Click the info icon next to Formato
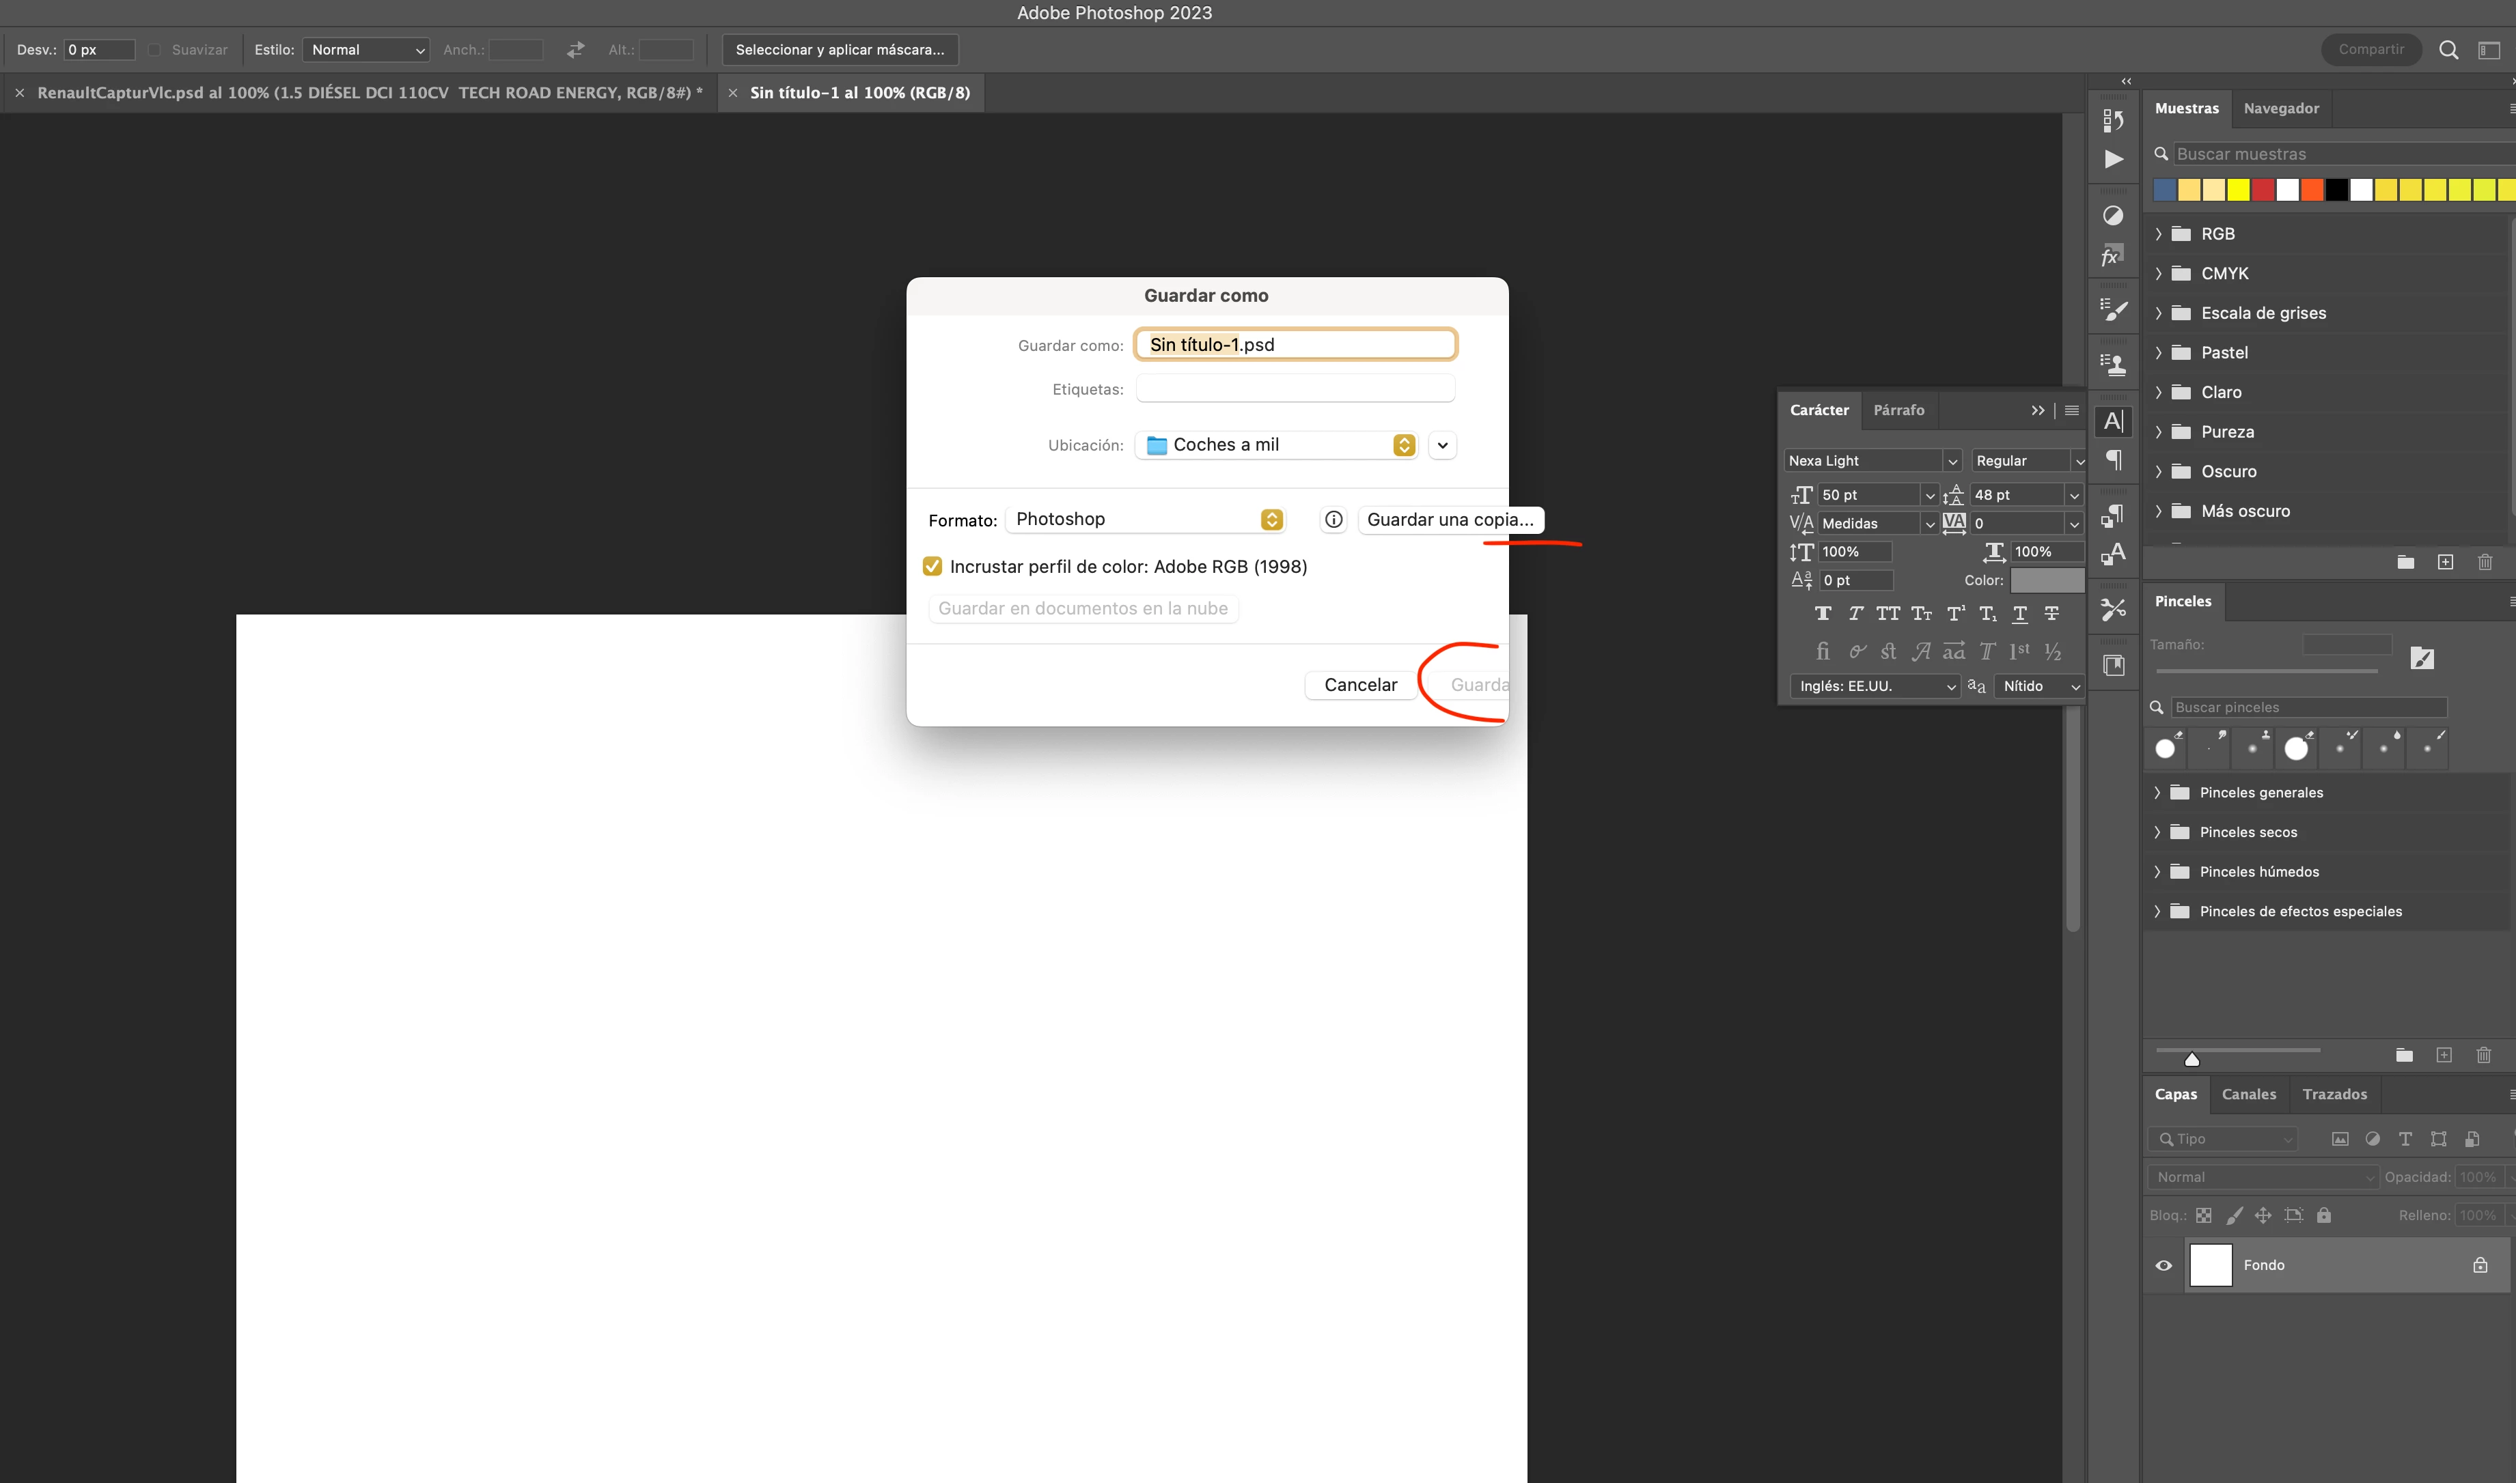 click(1333, 520)
